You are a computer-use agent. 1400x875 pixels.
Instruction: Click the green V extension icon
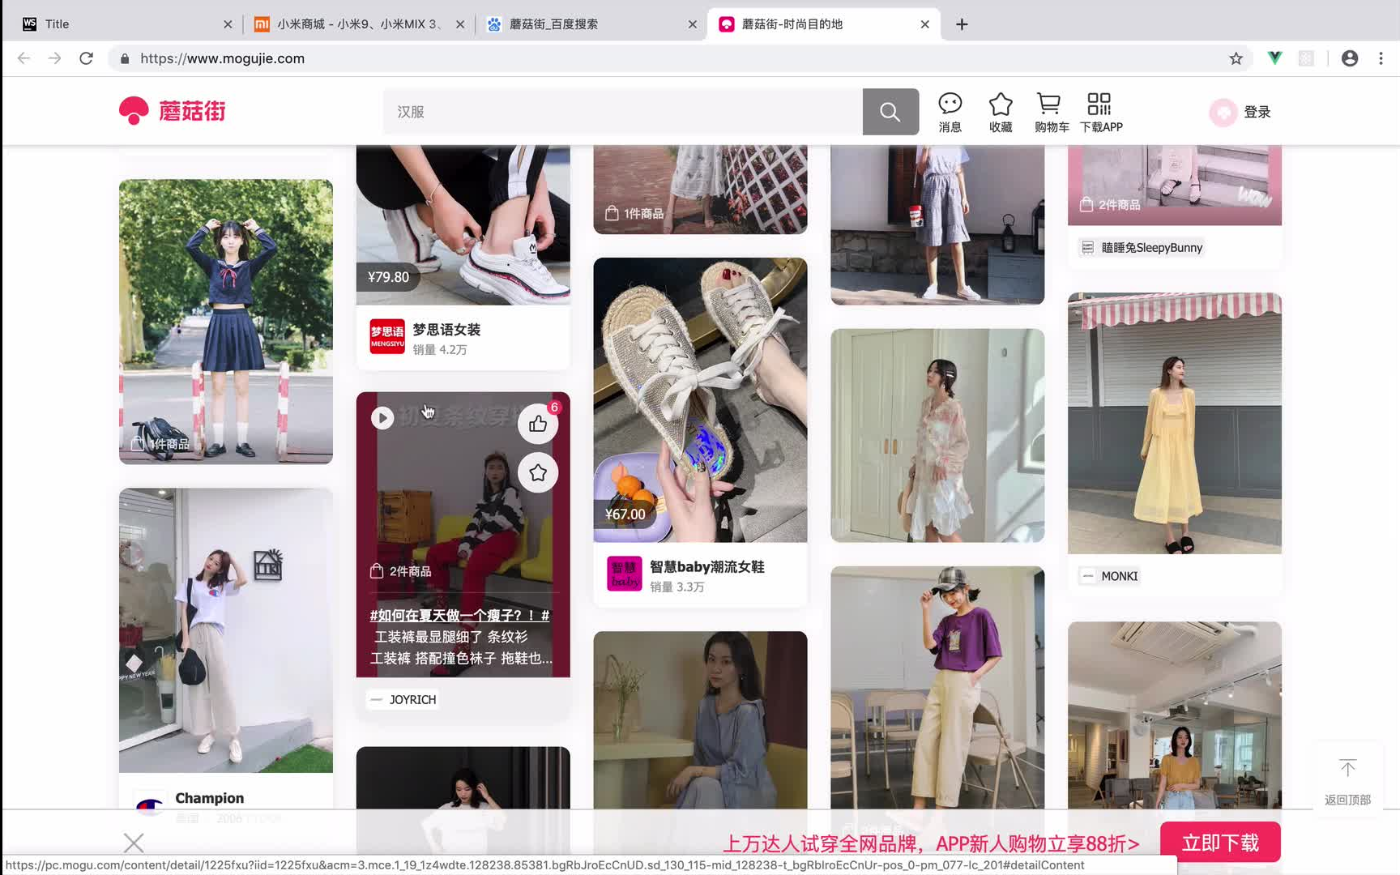click(1274, 58)
